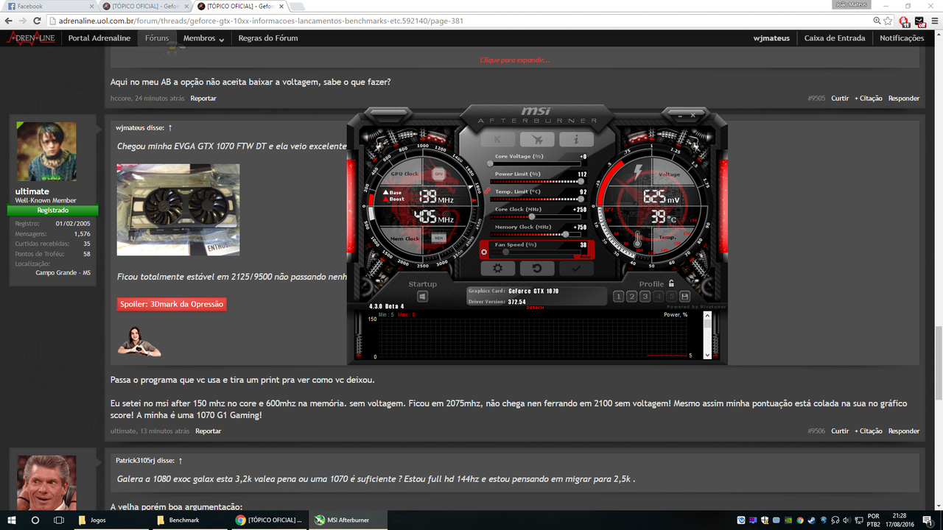Toggle Apply at Windows Startup button

tap(422, 296)
